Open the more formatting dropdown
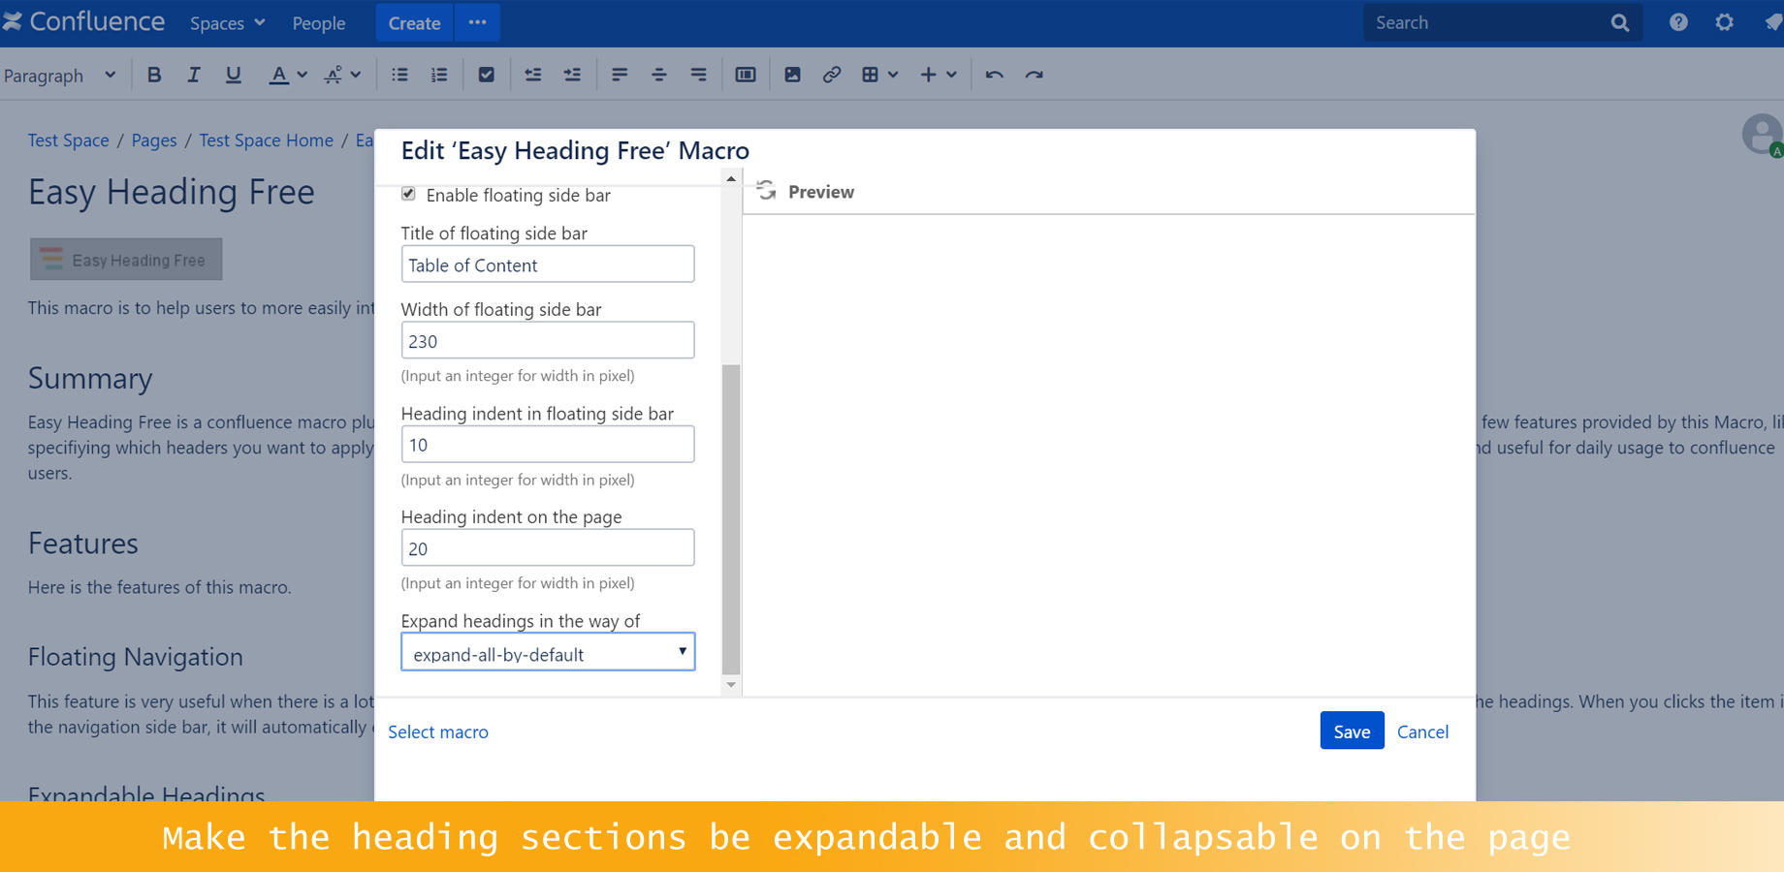Viewport: 1784px width, 872px height. pyautogui.click(x=342, y=75)
